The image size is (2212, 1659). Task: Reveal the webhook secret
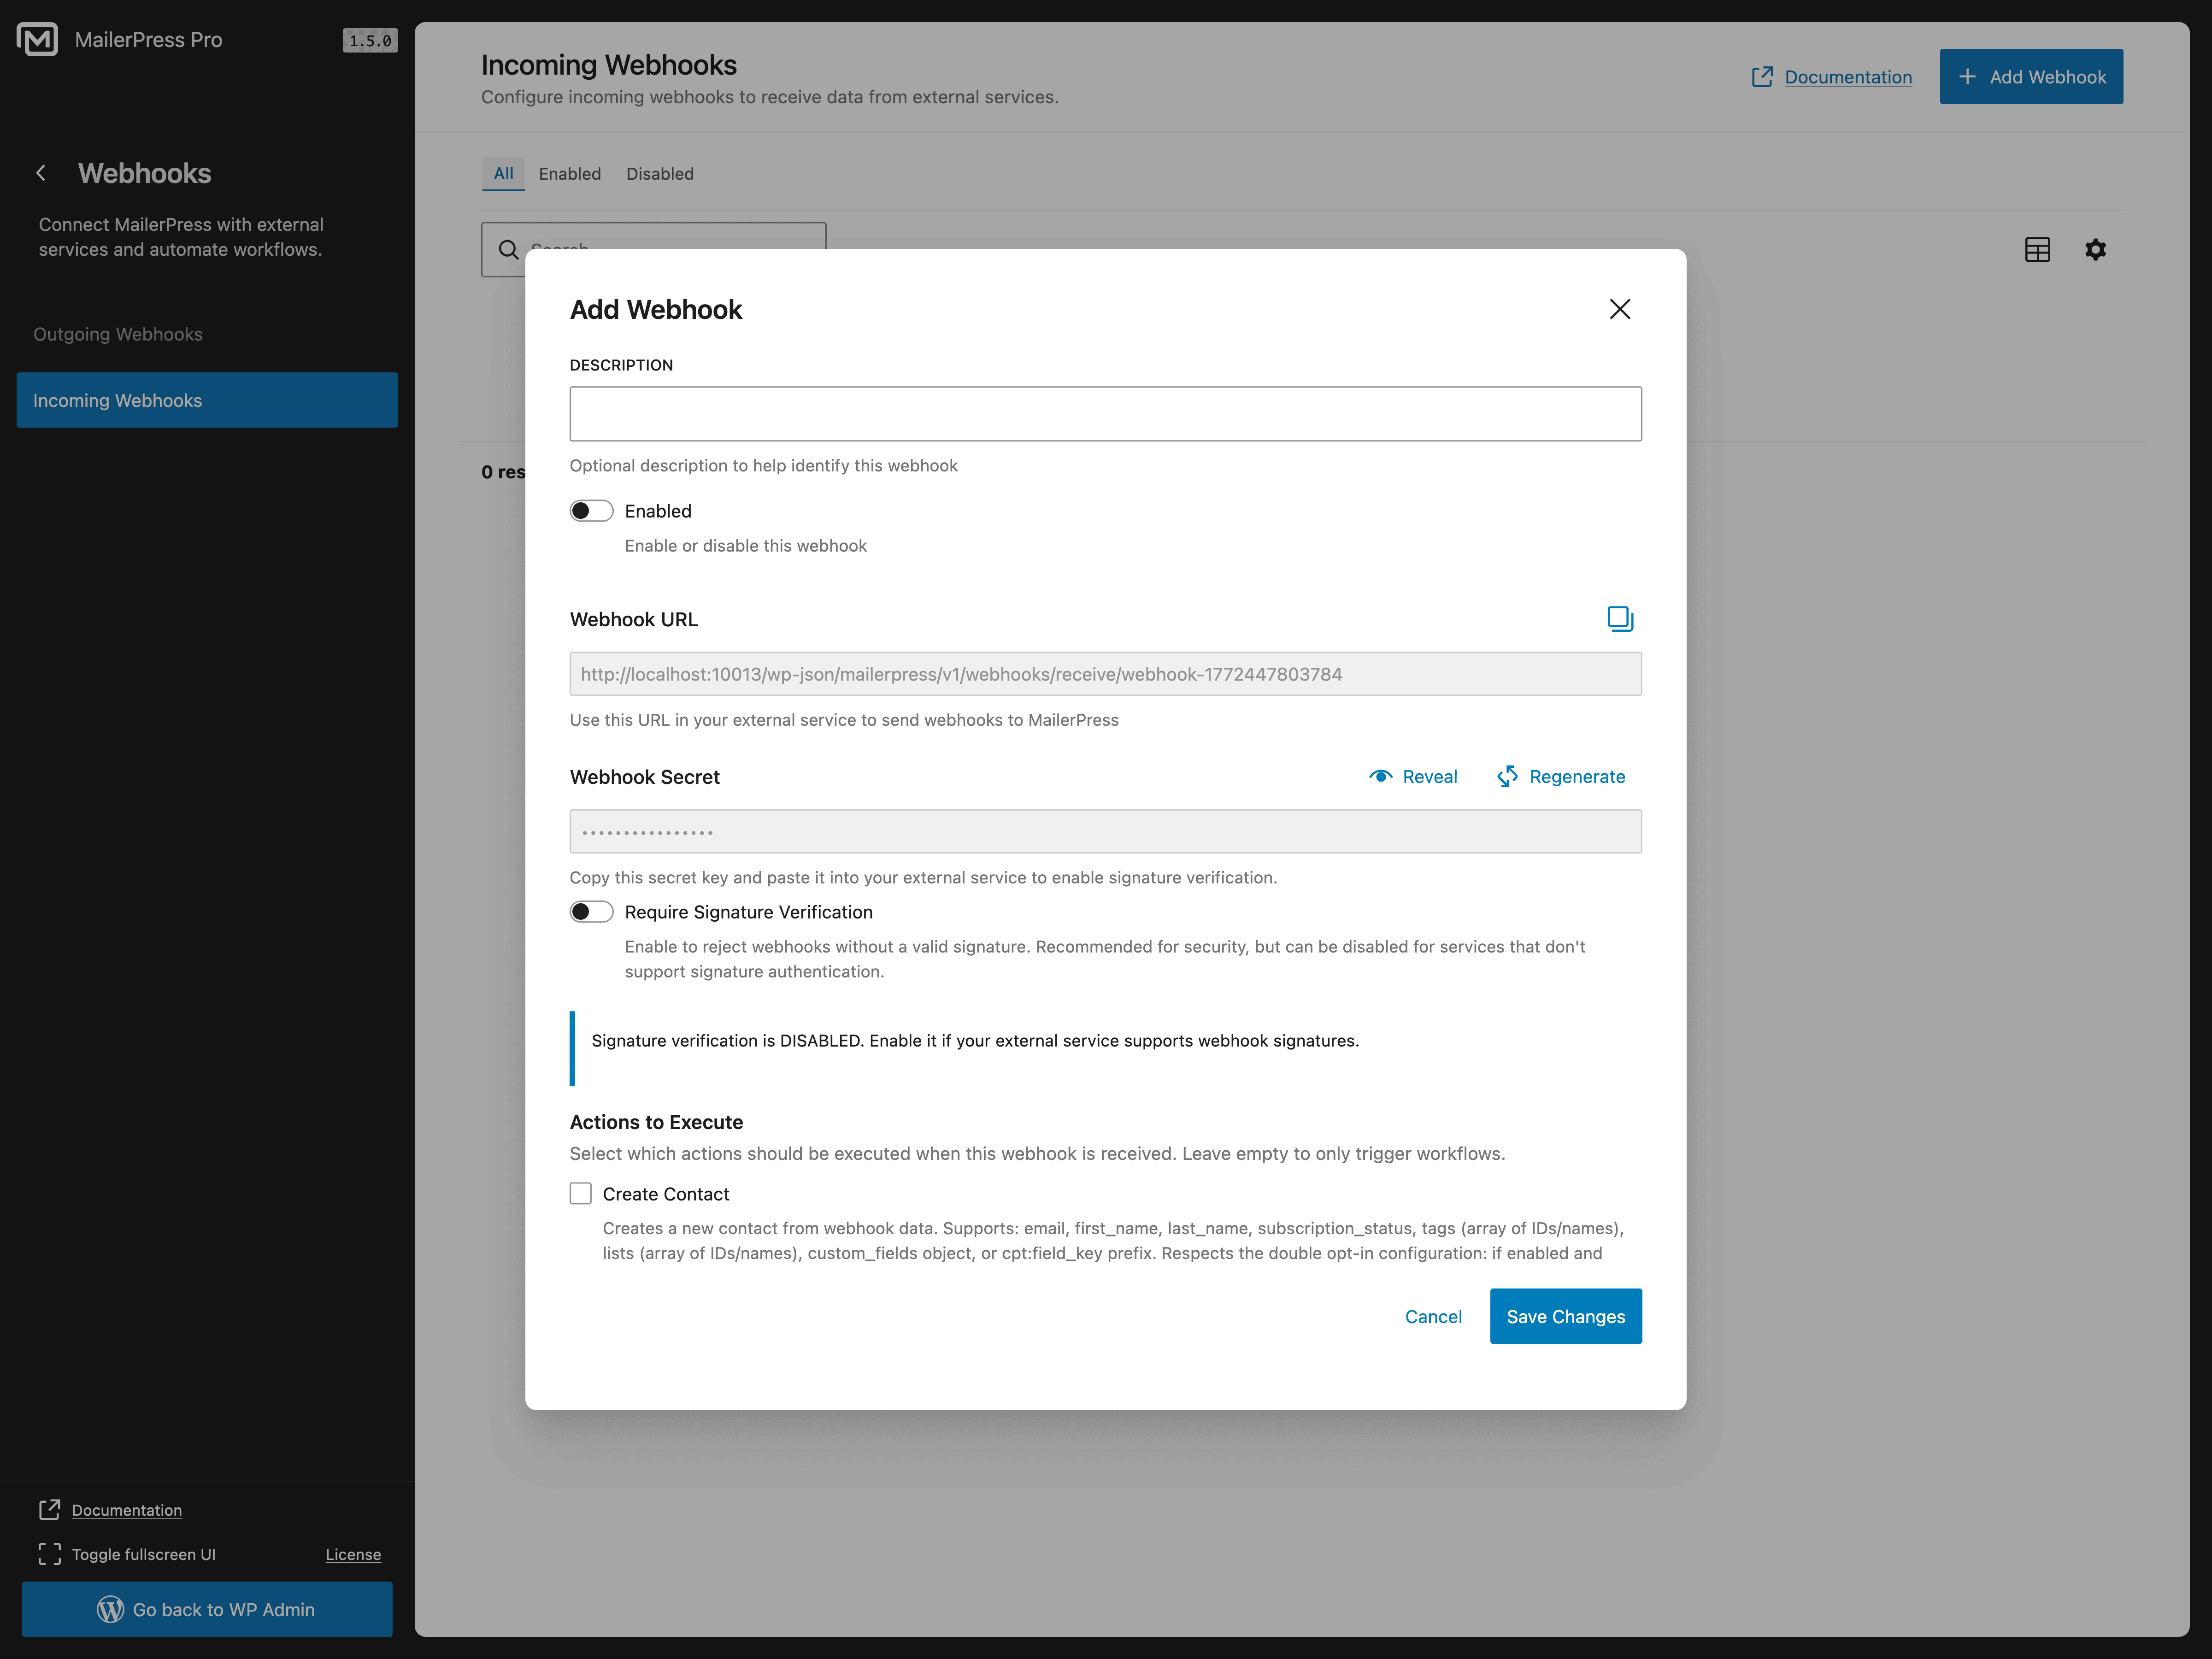(x=1413, y=776)
